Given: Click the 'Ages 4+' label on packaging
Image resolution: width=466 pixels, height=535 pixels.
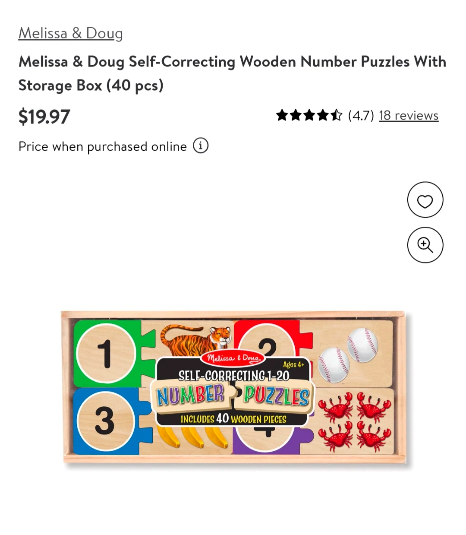Looking at the screenshot, I should pos(293,364).
